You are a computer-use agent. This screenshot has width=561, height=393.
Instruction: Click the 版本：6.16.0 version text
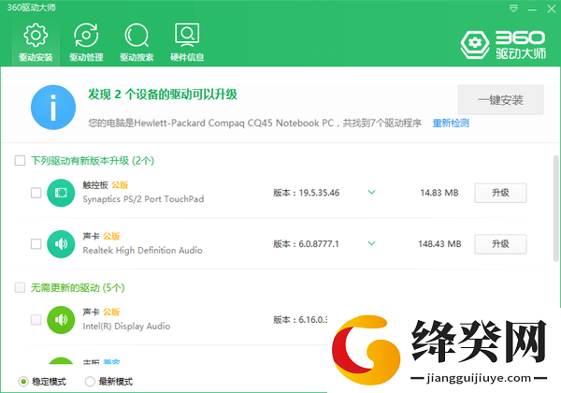[x=300, y=320]
